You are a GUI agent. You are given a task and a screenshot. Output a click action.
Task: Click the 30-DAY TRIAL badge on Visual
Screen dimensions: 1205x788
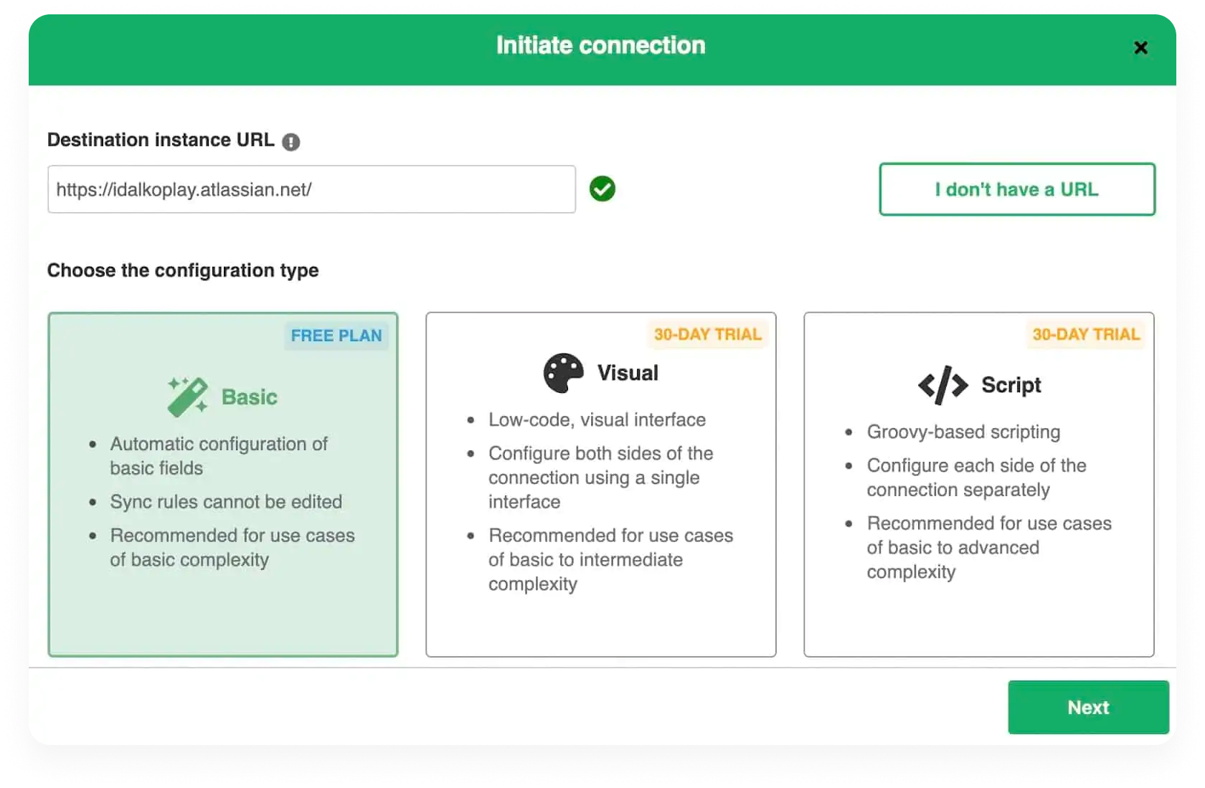pos(708,335)
